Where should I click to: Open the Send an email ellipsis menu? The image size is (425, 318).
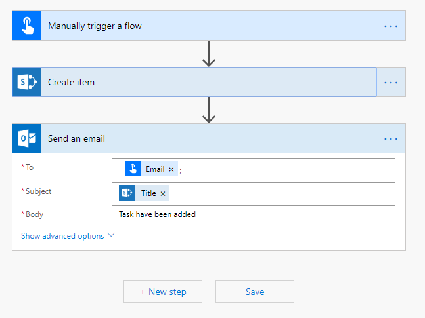tap(391, 139)
